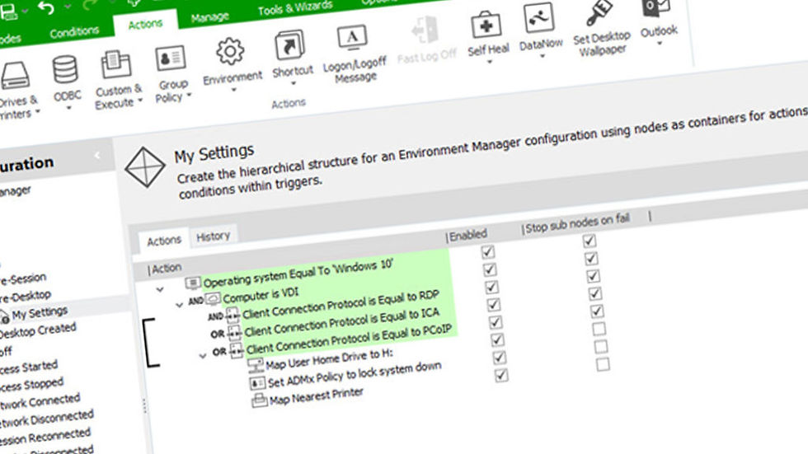Open the Self Heal dropdown menu
This screenshot has height=454, width=808.
(x=490, y=62)
